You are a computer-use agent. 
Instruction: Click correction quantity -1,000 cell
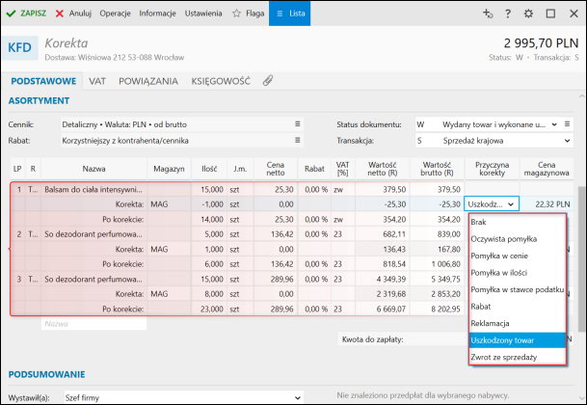click(x=209, y=204)
